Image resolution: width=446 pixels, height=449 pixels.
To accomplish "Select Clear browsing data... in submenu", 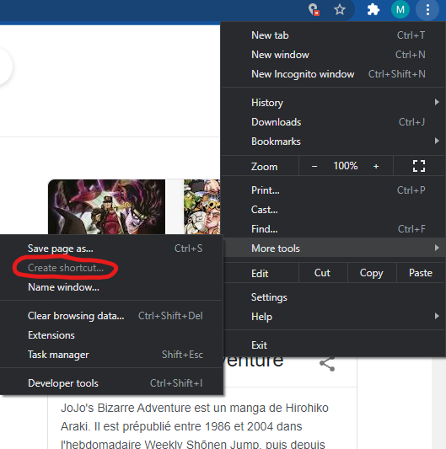I will (x=111, y=316).
